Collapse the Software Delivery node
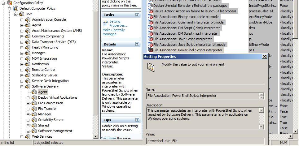299x146 pixels. pyautogui.click(x=22, y=87)
